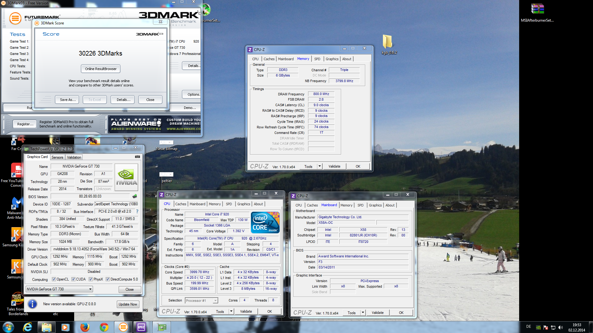Switch to CPU-Z taskbar icon
593x333 pixels.
click(142, 327)
